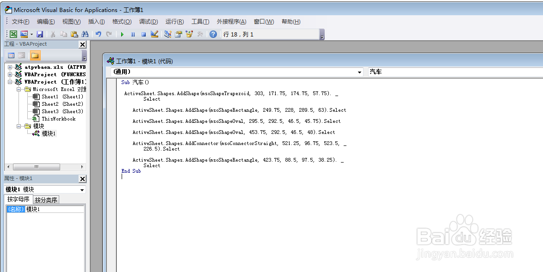Click the Cut scissors icon
The image size is (543, 272).
pos(53,34)
